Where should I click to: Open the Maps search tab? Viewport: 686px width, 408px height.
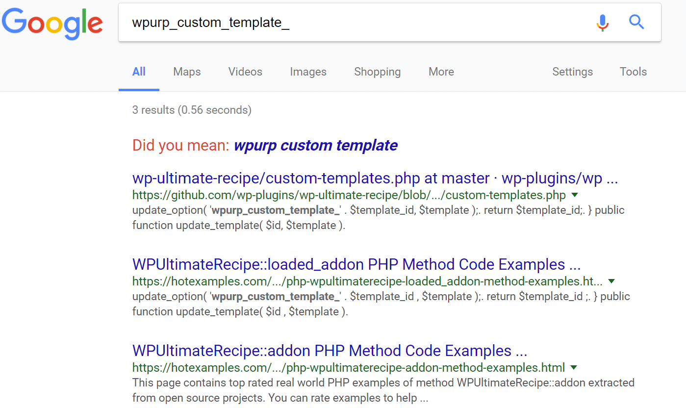pyautogui.click(x=186, y=72)
